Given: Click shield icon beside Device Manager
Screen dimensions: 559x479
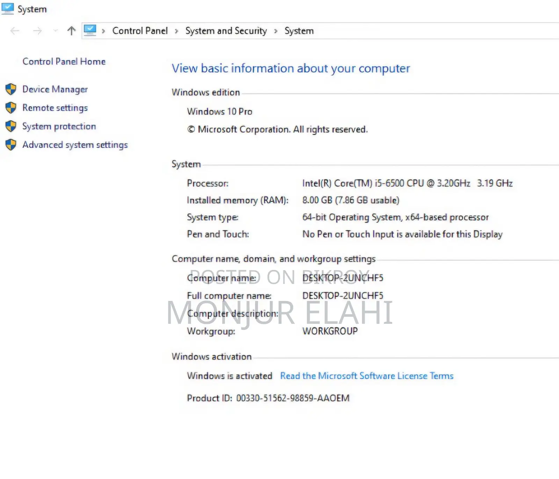Looking at the screenshot, I should (11, 89).
